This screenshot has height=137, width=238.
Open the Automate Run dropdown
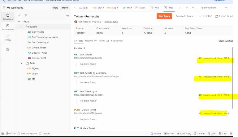coord(184,16)
